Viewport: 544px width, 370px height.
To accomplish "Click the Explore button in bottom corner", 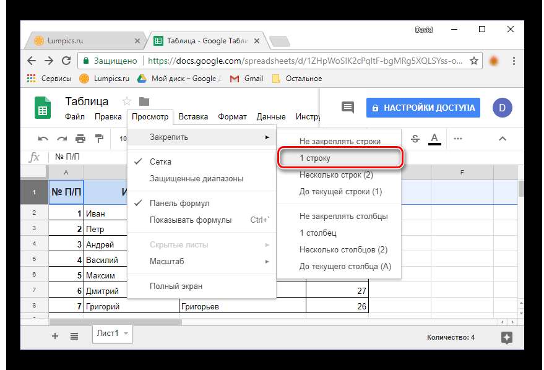I will [x=507, y=337].
